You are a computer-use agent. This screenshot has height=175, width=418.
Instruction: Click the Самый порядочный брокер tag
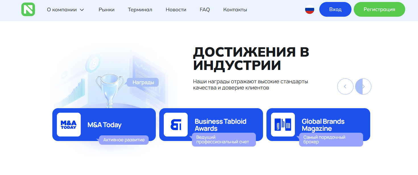[331, 140]
